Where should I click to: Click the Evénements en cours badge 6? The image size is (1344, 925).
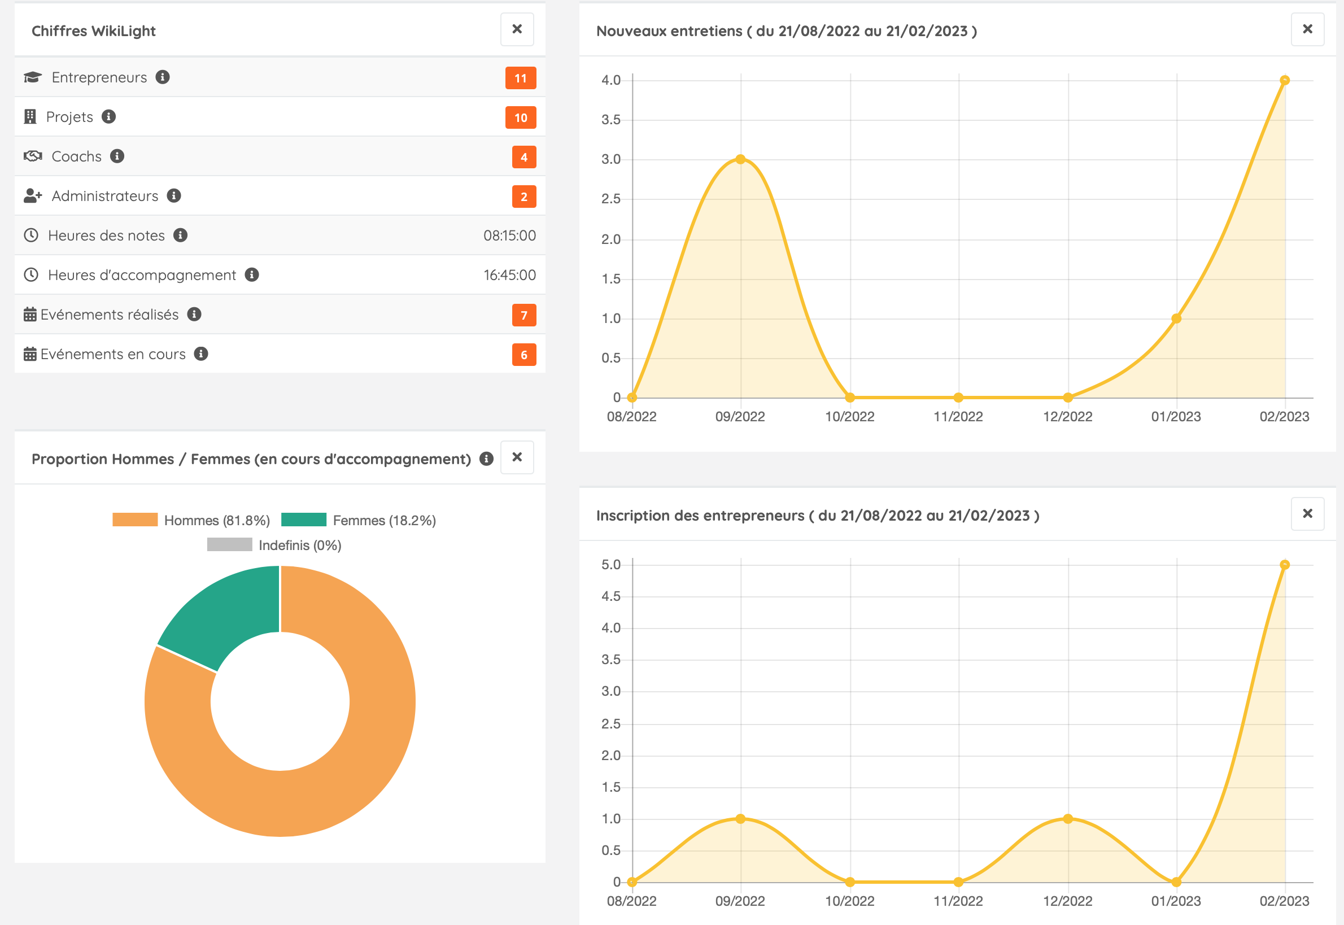tap(524, 355)
